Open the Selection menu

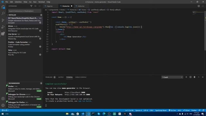pos(18,2)
